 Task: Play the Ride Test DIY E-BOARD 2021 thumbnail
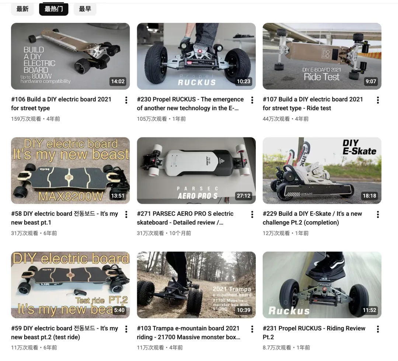tap(322, 56)
